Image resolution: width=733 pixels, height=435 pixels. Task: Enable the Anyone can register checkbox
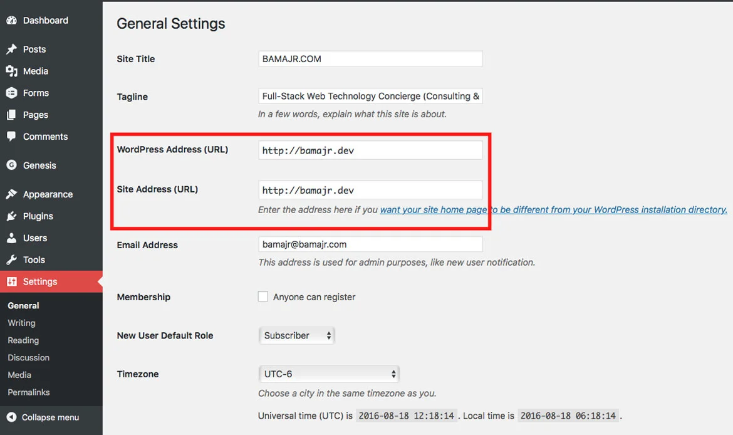pyautogui.click(x=263, y=296)
